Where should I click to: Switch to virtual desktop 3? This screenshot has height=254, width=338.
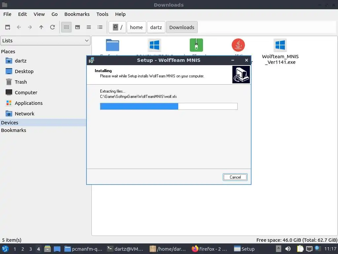click(x=31, y=249)
